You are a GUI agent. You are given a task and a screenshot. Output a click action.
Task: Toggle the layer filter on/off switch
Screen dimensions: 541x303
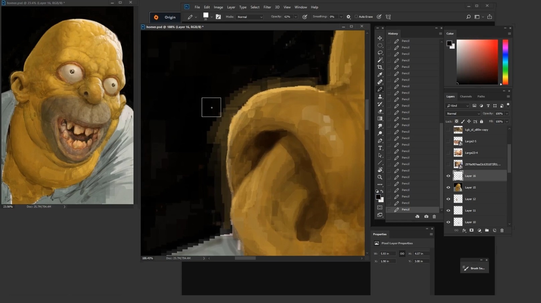coord(508,105)
